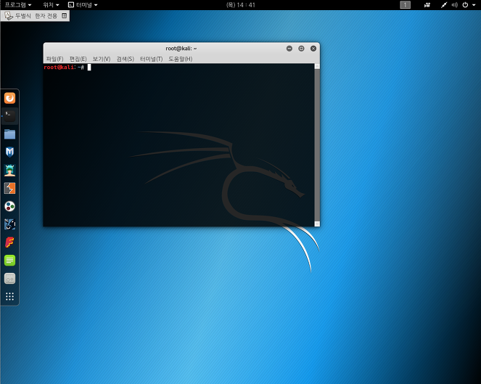
Task: Expand the system menu arrow beside power
Action: (474, 5)
